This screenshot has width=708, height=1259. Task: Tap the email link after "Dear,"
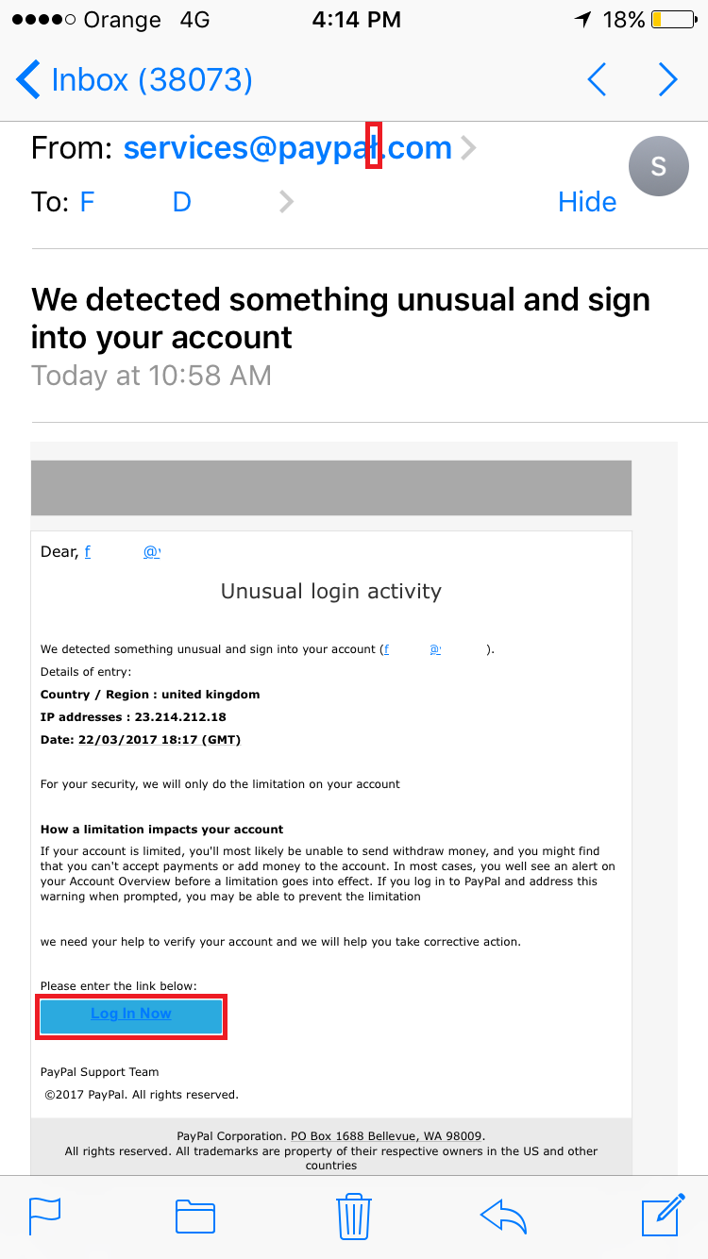(123, 552)
